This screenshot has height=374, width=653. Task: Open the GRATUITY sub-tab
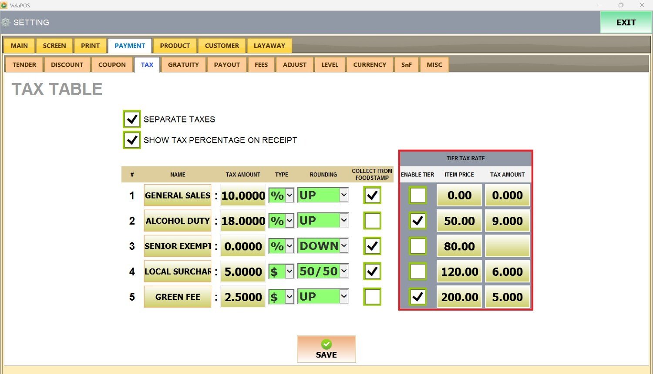(183, 65)
